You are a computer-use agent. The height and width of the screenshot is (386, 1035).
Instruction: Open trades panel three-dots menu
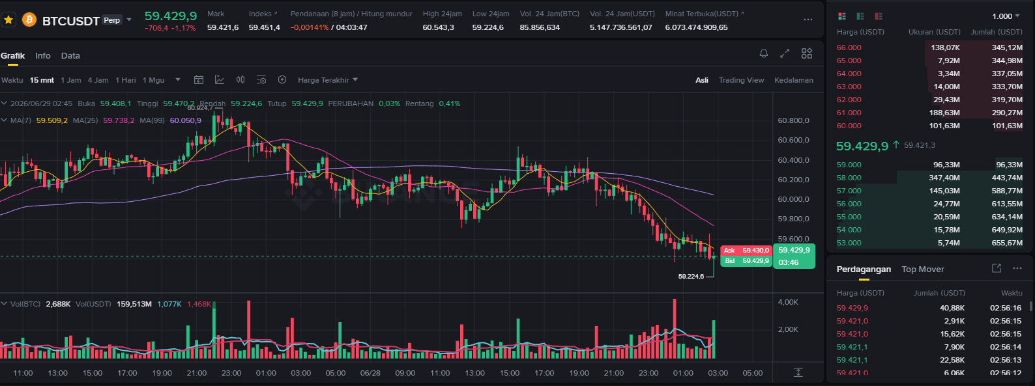coord(1017,268)
